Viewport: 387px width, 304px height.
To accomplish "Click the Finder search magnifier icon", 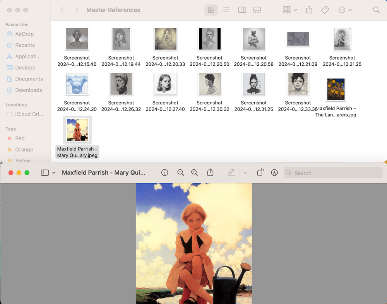I will [x=376, y=10].
